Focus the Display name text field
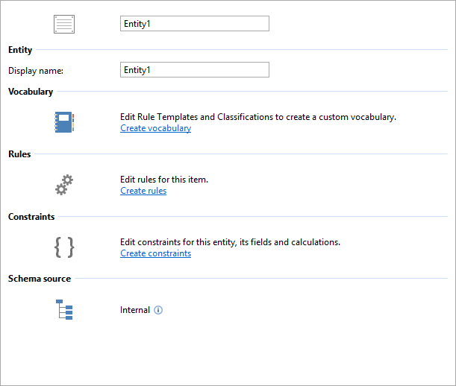The height and width of the screenshot is (386, 456). click(194, 70)
